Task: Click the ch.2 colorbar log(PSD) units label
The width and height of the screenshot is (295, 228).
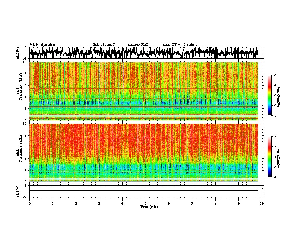Action: (279, 159)
